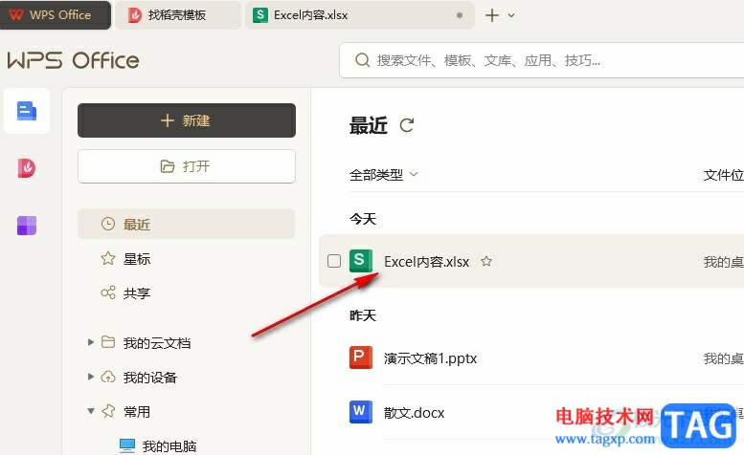Star the Excel内容.xlsx file
Viewport: 744px width, 455px height.
(486, 261)
